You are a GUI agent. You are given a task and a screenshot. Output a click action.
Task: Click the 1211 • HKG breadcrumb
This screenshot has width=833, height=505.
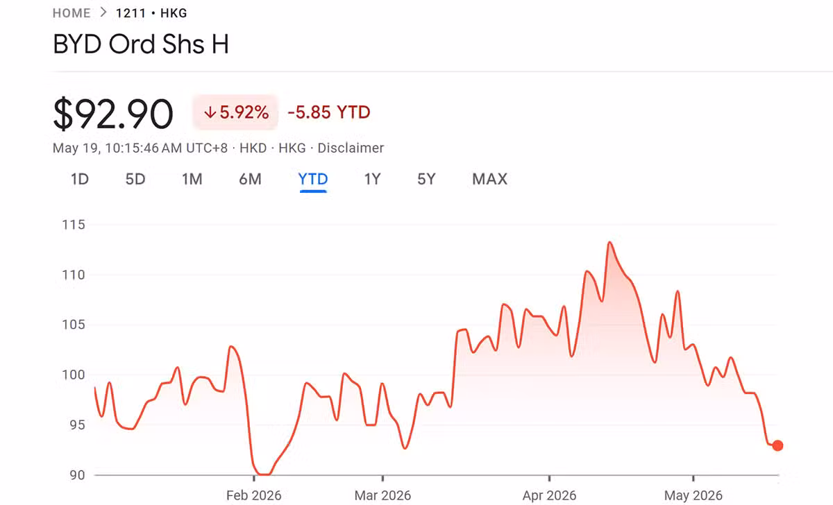[151, 13]
